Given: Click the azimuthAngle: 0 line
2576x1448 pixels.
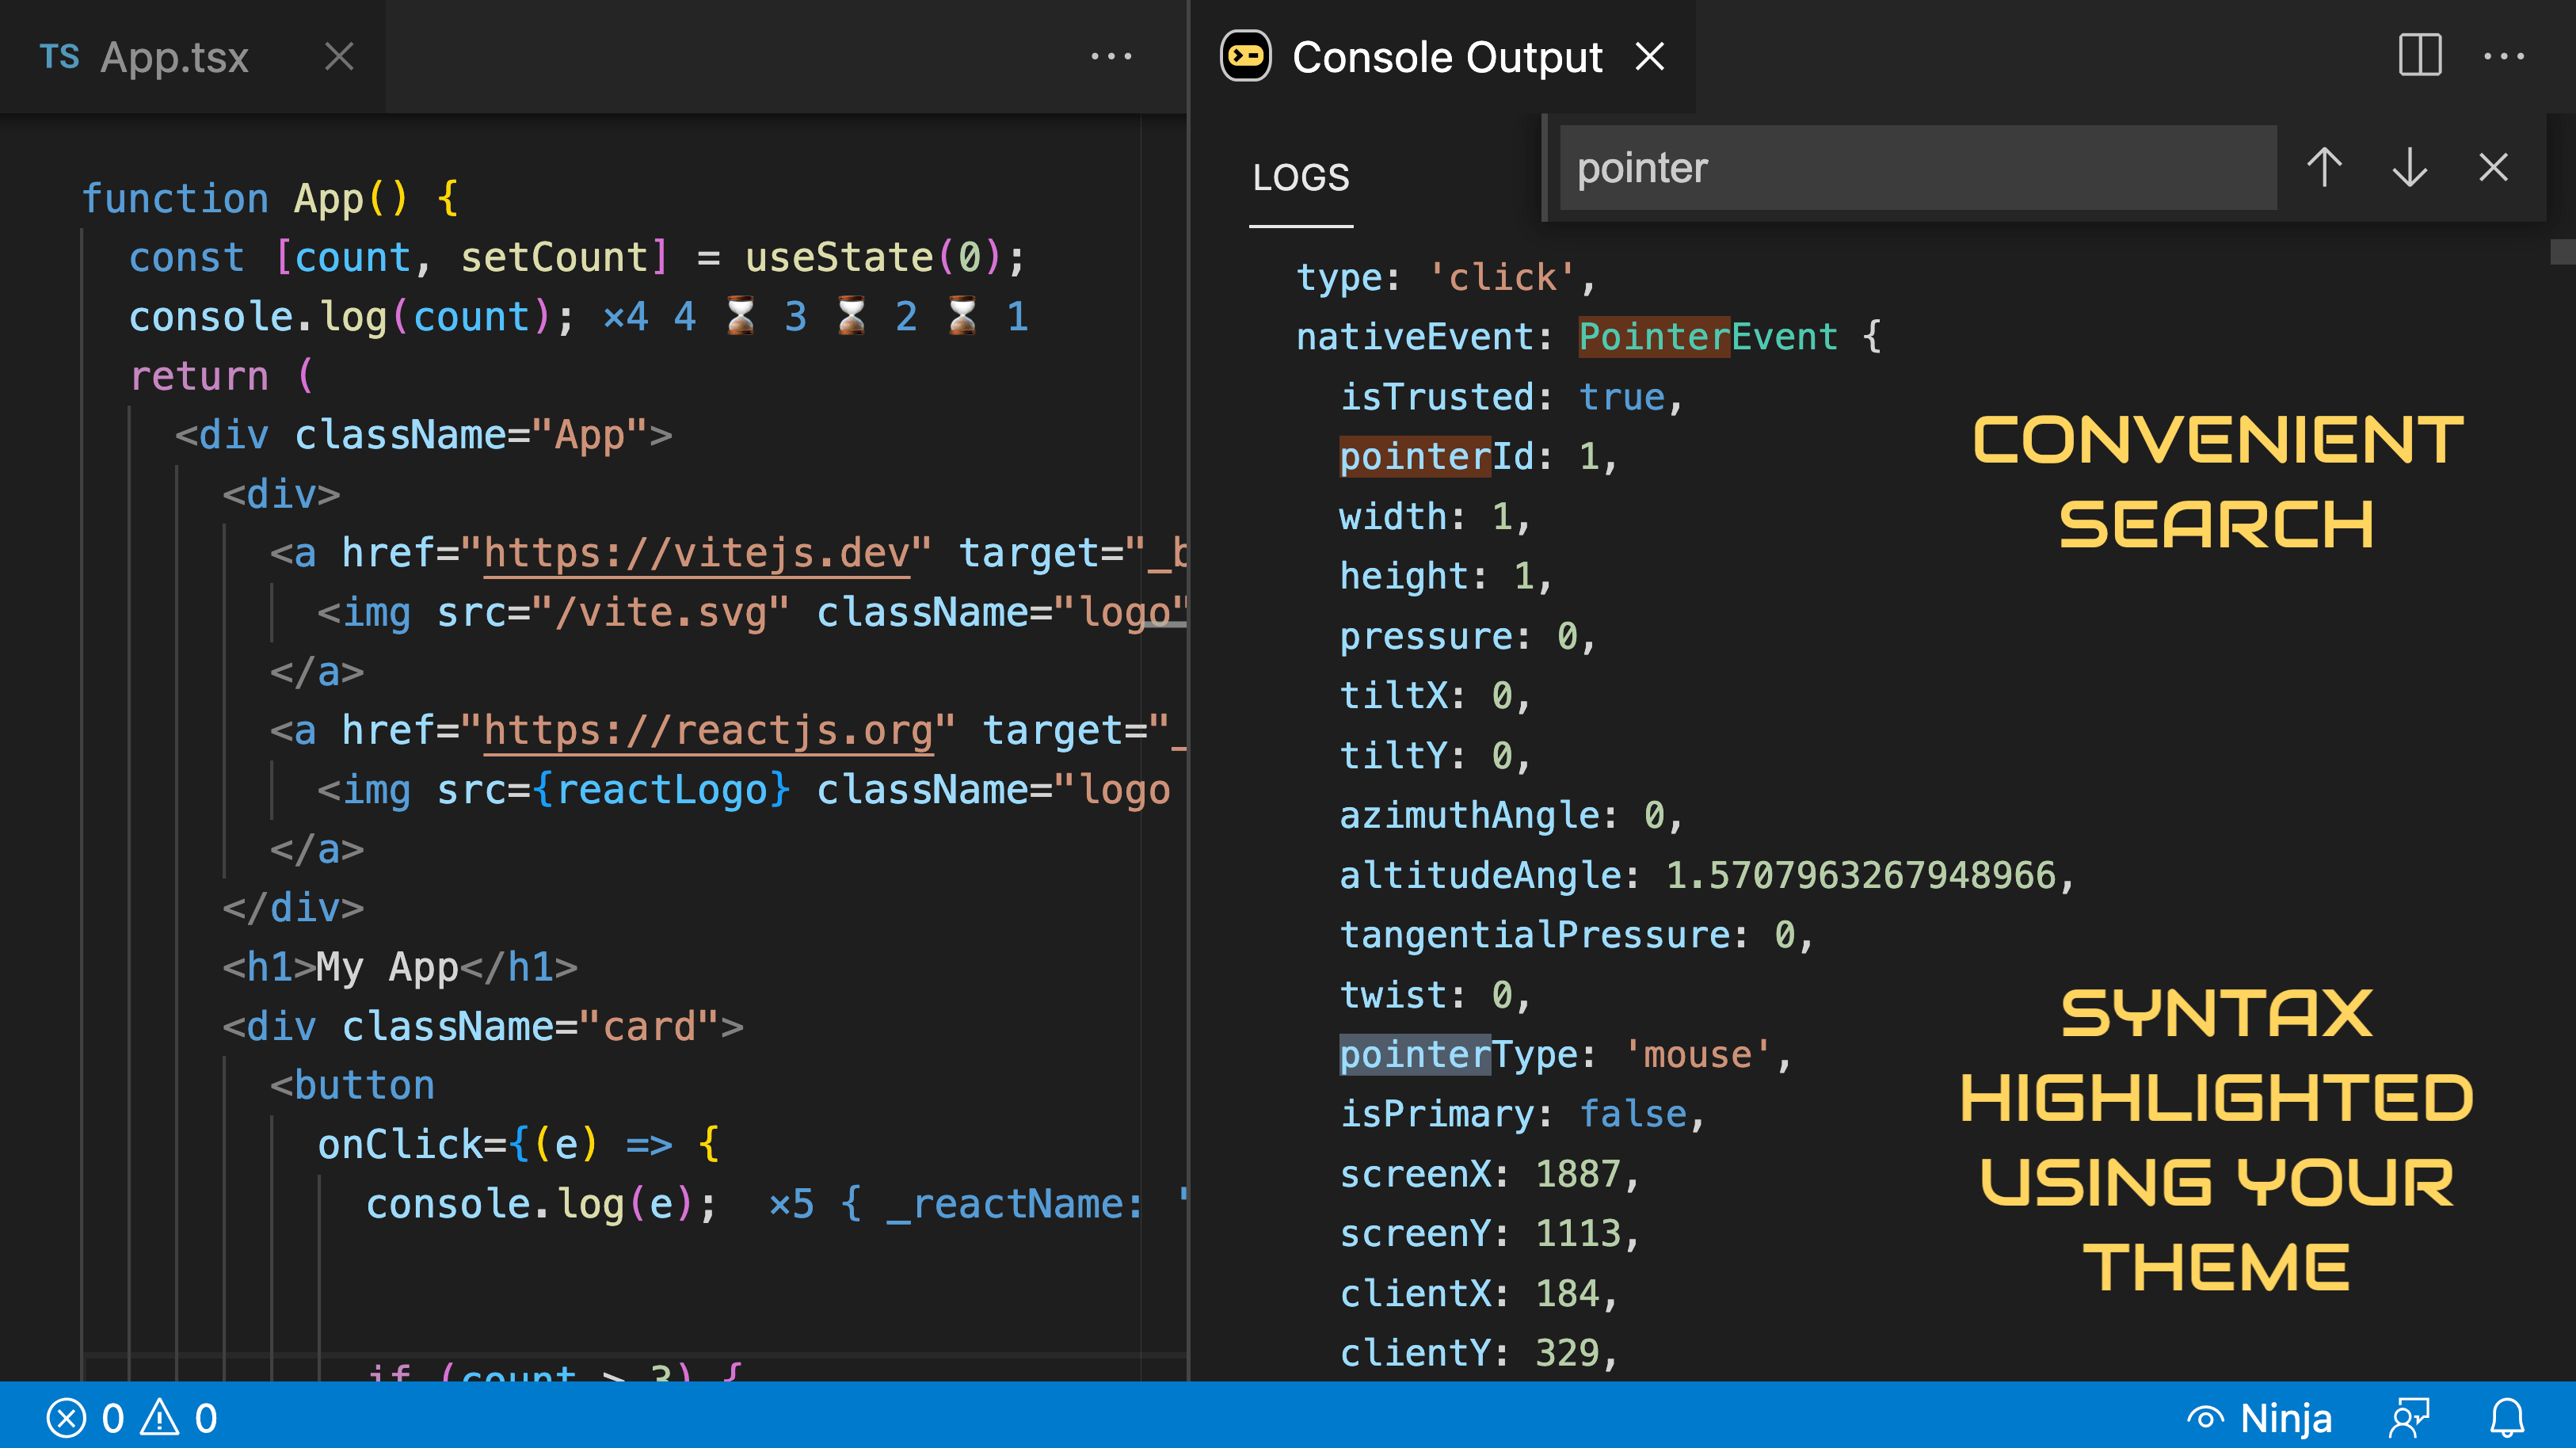Looking at the screenshot, I should point(1511,815).
